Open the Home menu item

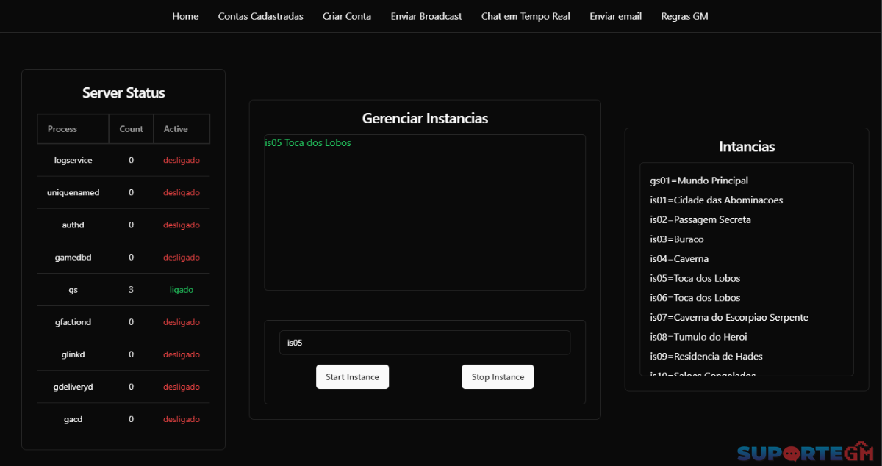185,16
